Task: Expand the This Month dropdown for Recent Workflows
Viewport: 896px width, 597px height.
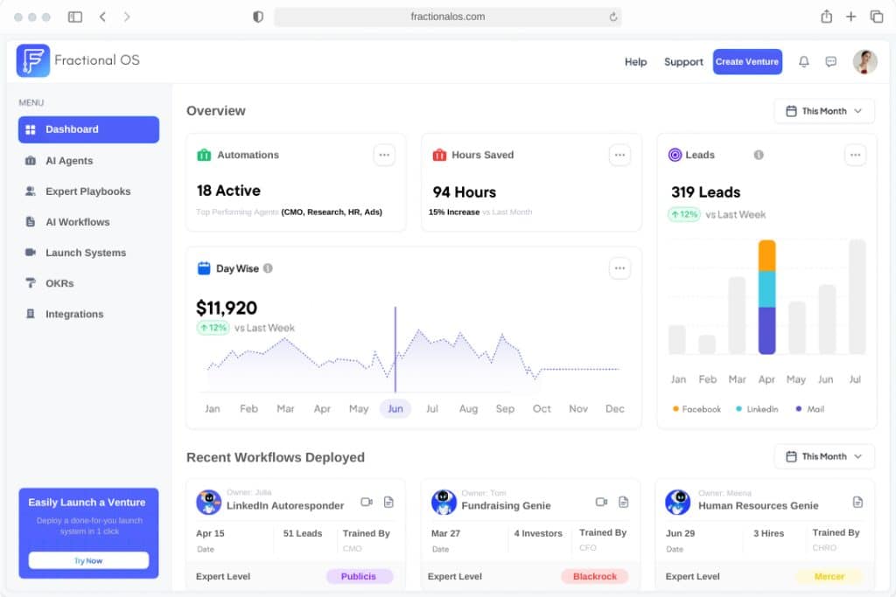Action: (x=823, y=456)
